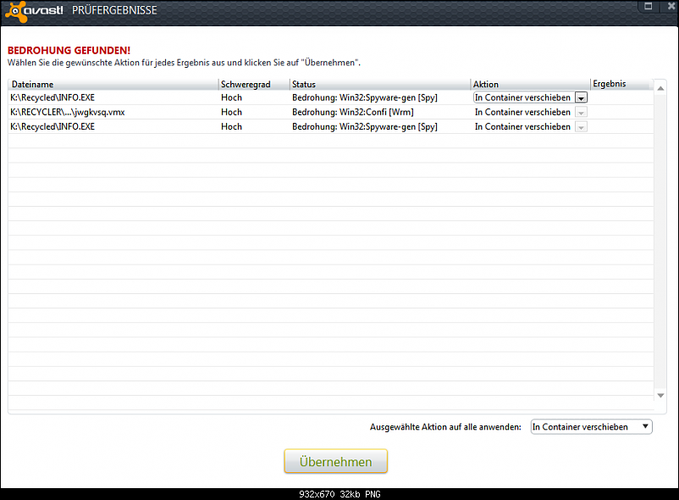Screen dimensions: 679x500
Task: Click the Win32:Confi [Wrm] status cell
Action: [x=353, y=112]
